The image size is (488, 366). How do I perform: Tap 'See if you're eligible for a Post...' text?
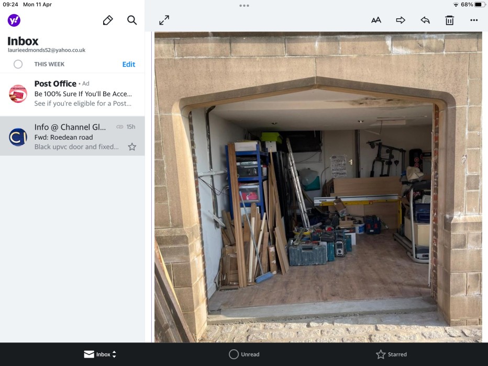pyautogui.click(x=83, y=104)
